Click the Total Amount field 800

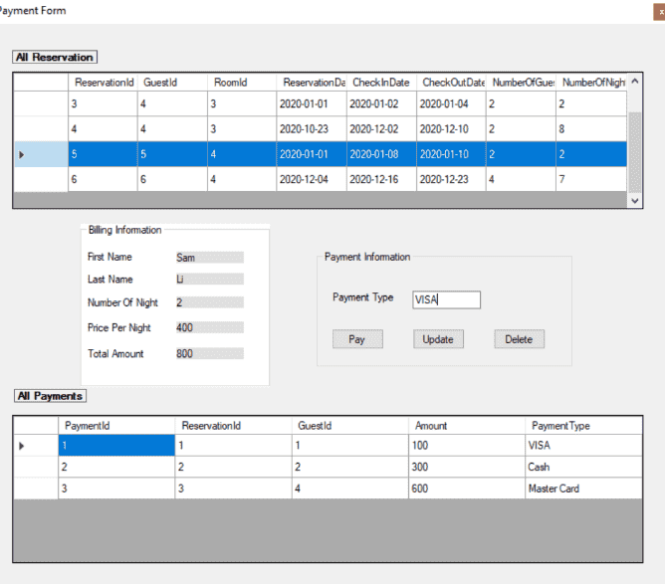[210, 353]
